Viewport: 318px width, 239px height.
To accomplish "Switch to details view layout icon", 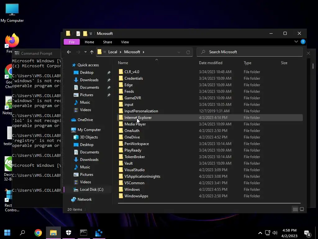I will click(295, 209).
